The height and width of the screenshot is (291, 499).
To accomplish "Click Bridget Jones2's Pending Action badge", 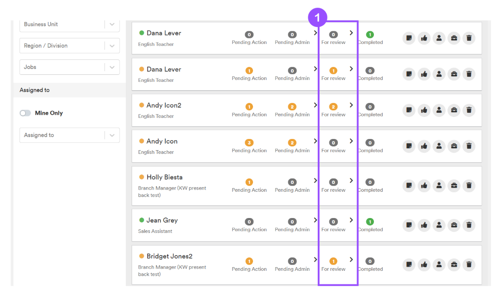I will point(249,261).
